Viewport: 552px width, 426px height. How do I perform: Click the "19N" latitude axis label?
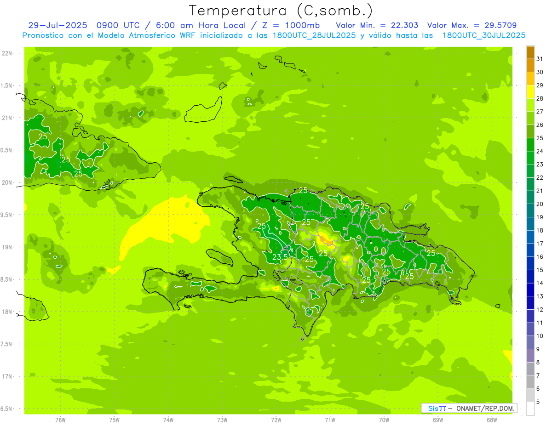coord(7,247)
